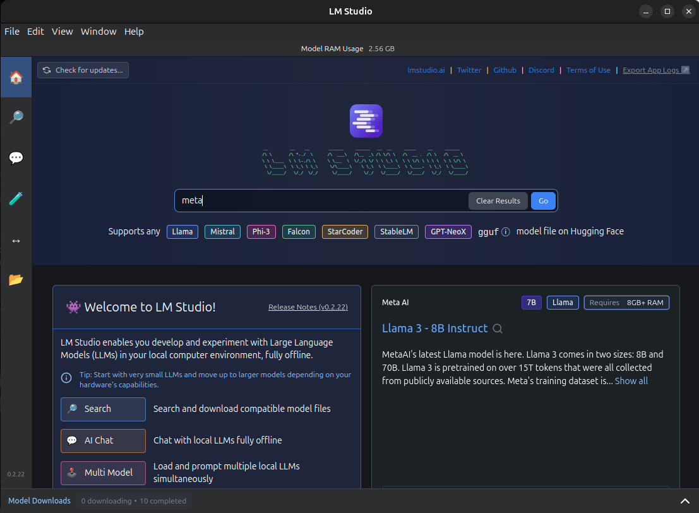Open Llama 3 - 8B Instruct title
The height and width of the screenshot is (513, 699).
coord(434,329)
